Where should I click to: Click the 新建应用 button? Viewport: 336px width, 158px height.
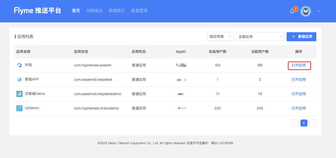tap(301, 36)
